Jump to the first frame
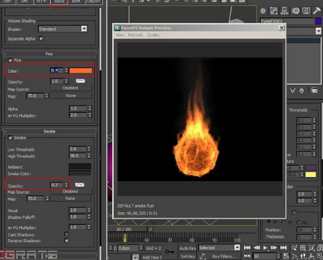Screen dimensions: 323x260 tap(247, 247)
